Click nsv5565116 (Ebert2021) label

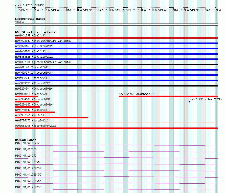(32, 94)
